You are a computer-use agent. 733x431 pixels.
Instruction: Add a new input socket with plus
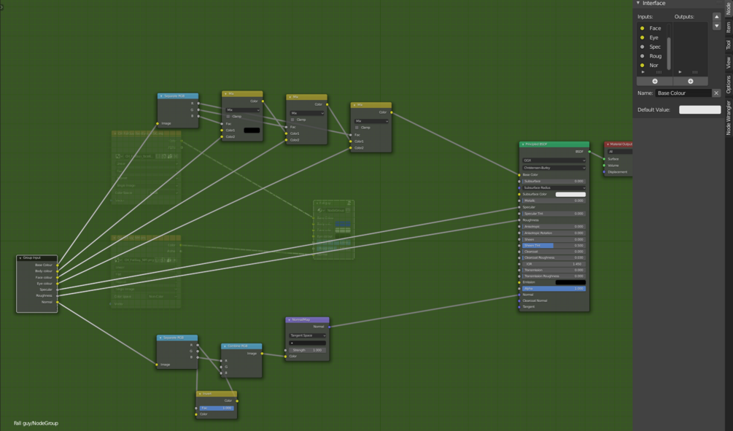click(655, 82)
